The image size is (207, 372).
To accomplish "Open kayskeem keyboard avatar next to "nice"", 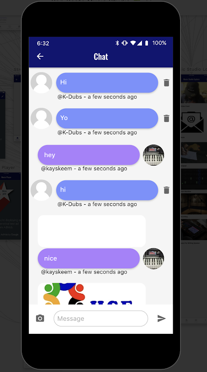I will (154, 259).
